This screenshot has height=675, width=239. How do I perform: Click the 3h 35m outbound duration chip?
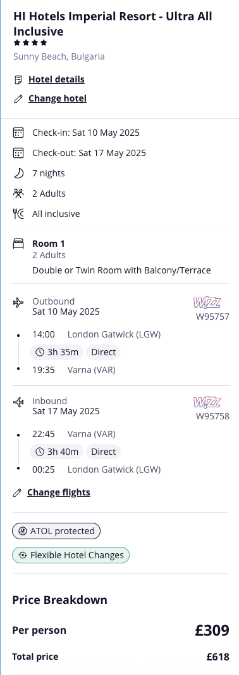click(57, 352)
